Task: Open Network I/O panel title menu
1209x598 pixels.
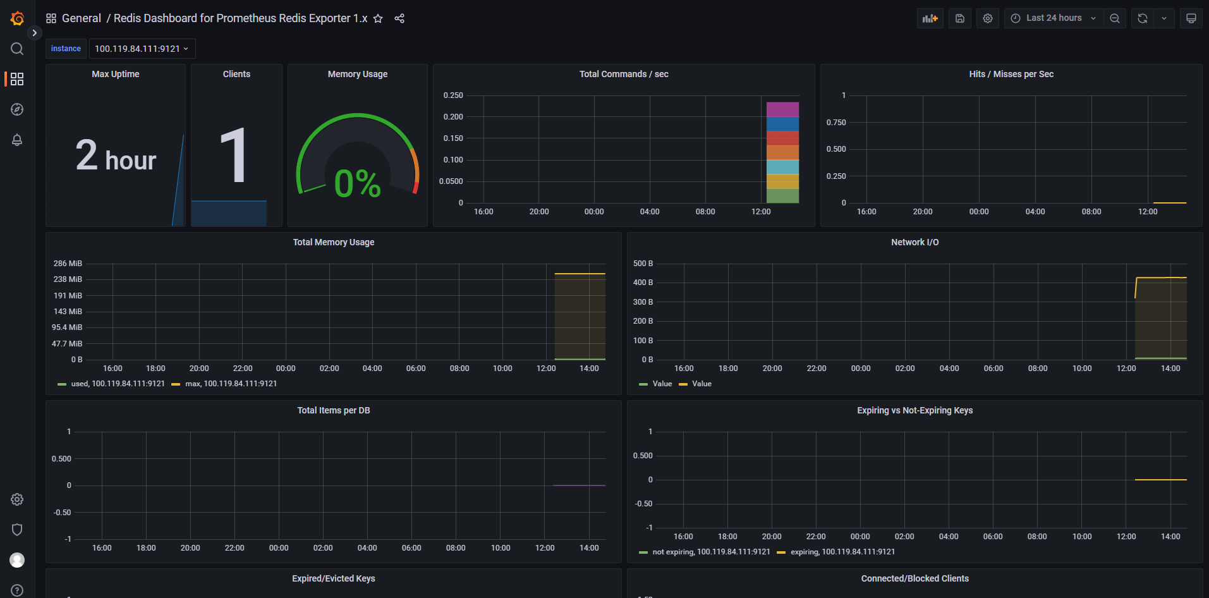Action: point(914,242)
